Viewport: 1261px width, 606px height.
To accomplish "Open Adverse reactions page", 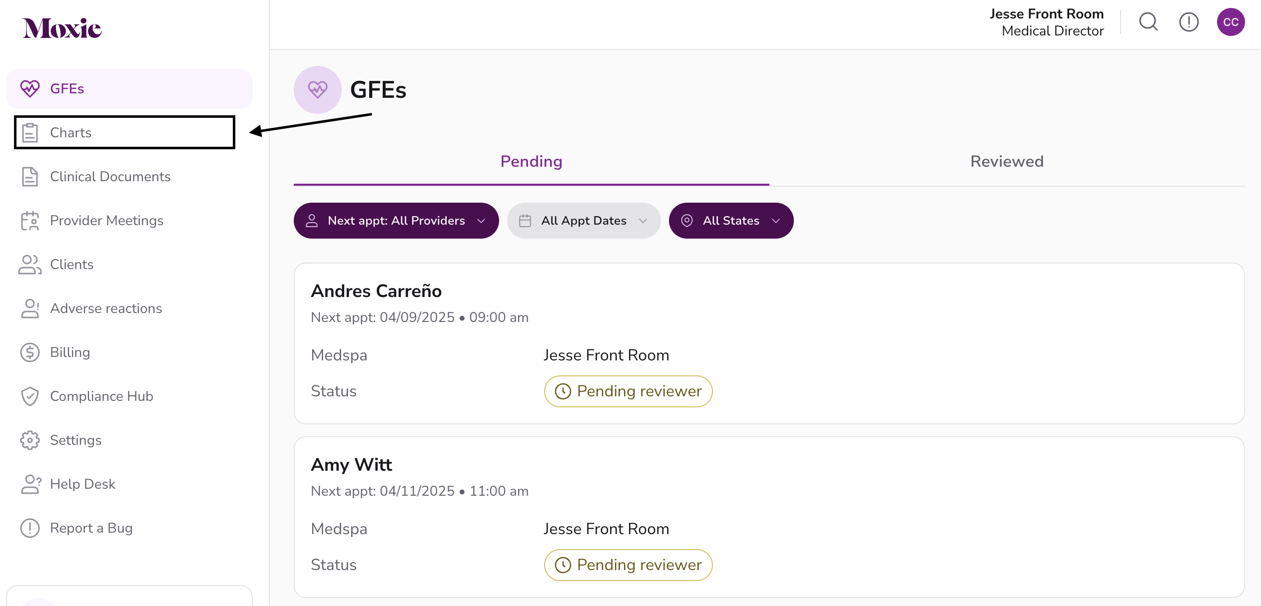I will click(106, 308).
